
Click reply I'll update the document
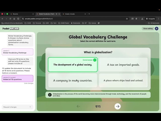[17, 71]
